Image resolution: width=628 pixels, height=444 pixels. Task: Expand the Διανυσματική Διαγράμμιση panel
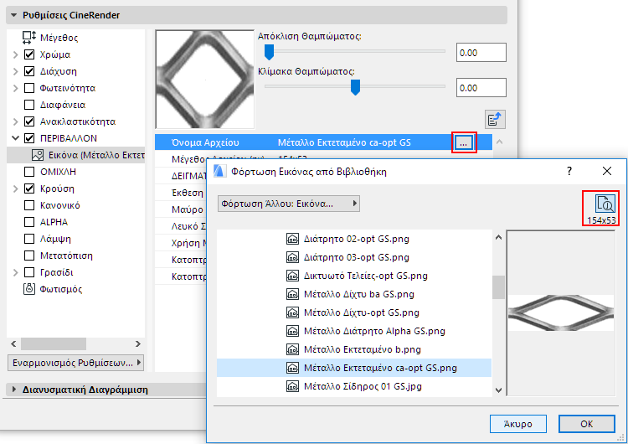[14, 390]
